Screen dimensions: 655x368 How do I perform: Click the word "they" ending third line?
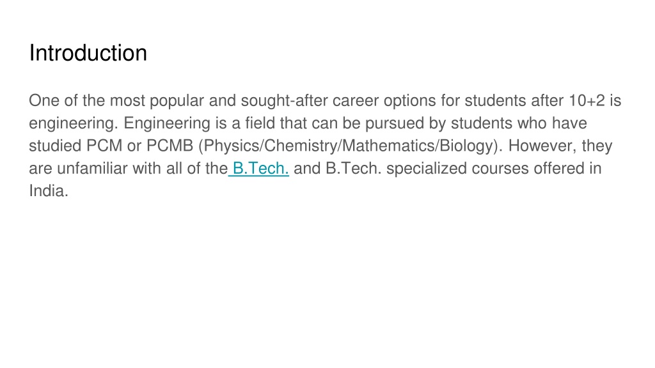(597, 146)
